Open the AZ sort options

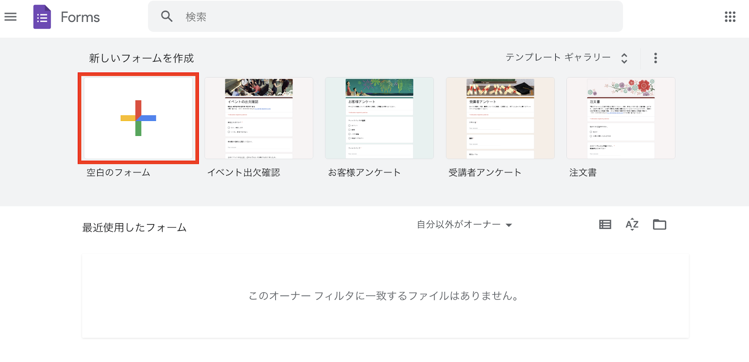[x=632, y=225]
